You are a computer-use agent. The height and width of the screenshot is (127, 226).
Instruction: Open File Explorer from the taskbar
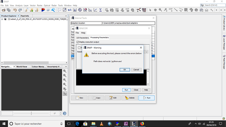pos(93,124)
